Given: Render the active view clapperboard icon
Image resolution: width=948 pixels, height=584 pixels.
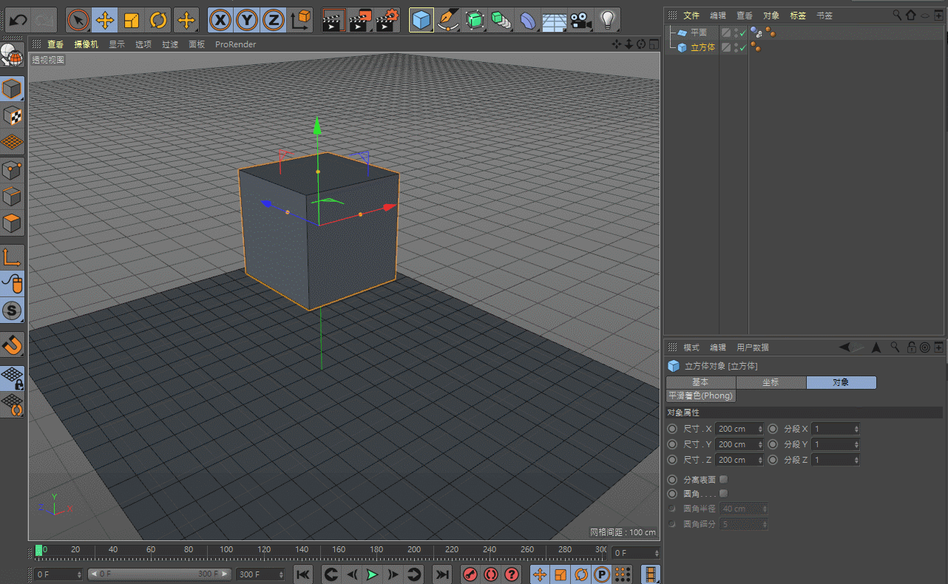Looking at the screenshot, I should point(334,20).
